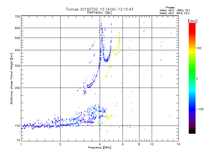Click the 'mean, sd,X: 88.9, 22.2' value
The height and width of the screenshot is (157, 210).
click(x=175, y=13)
